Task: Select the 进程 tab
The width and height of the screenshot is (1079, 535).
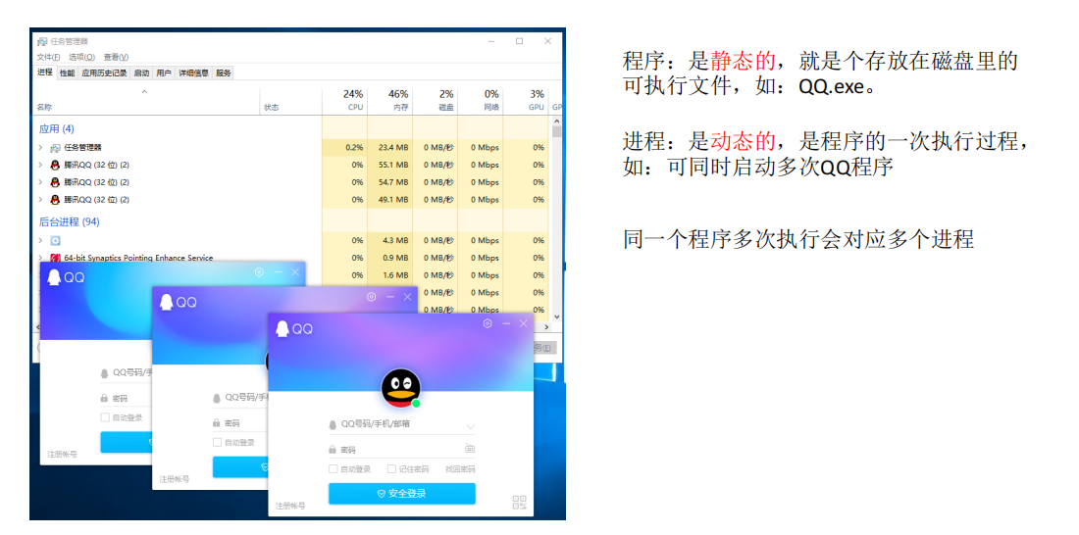Action: (45, 73)
